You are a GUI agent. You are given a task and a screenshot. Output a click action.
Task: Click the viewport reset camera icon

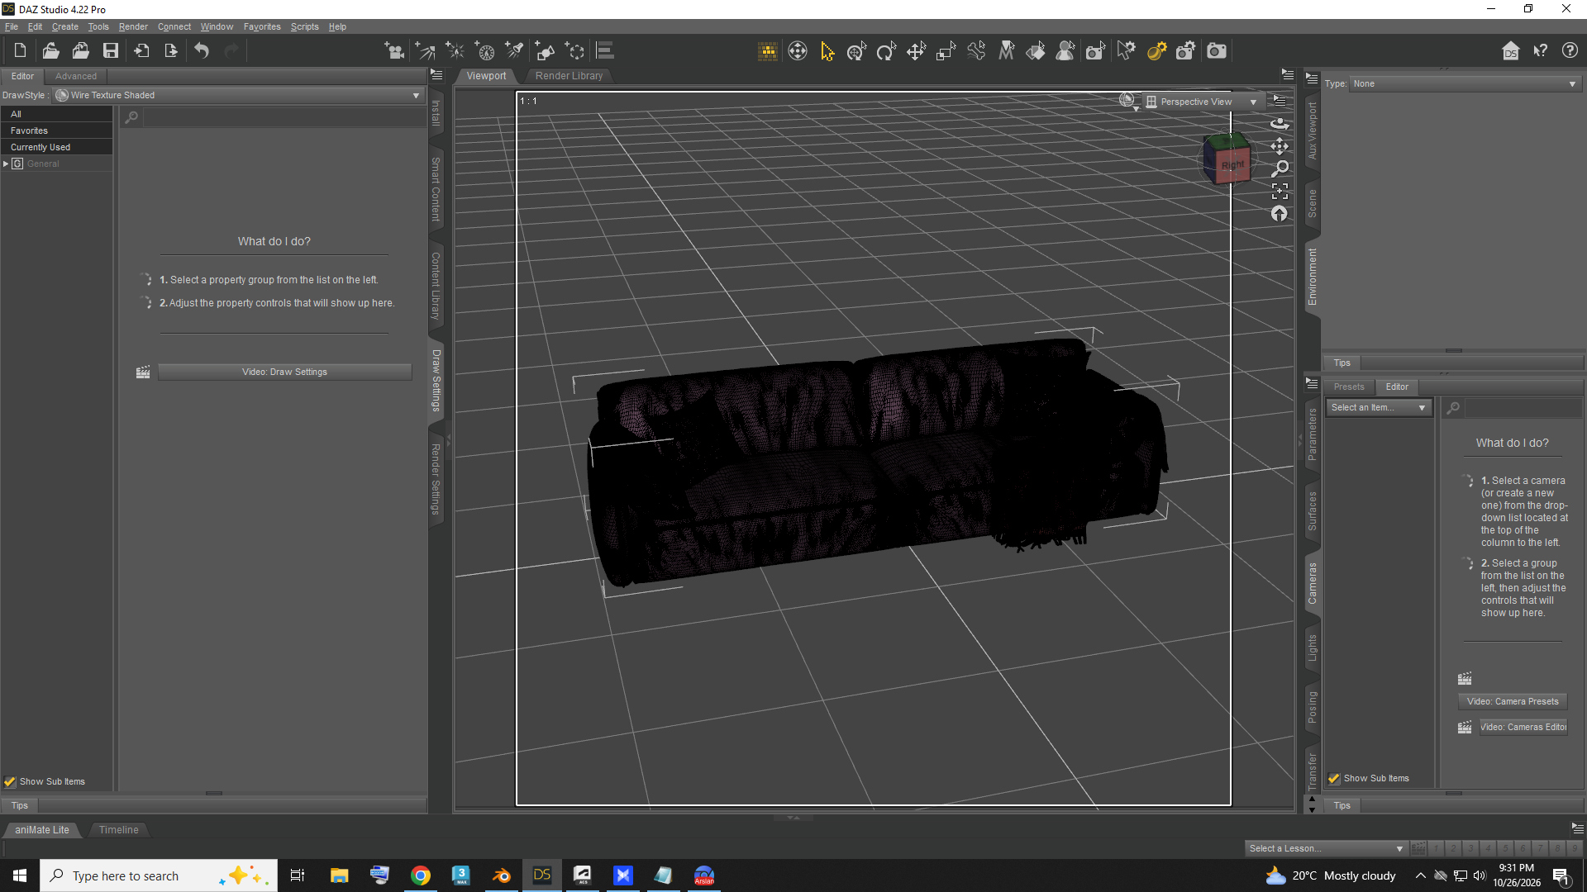(1280, 214)
